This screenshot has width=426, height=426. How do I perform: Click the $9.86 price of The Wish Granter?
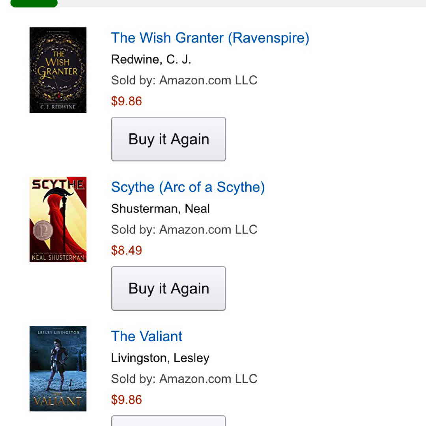tap(126, 101)
